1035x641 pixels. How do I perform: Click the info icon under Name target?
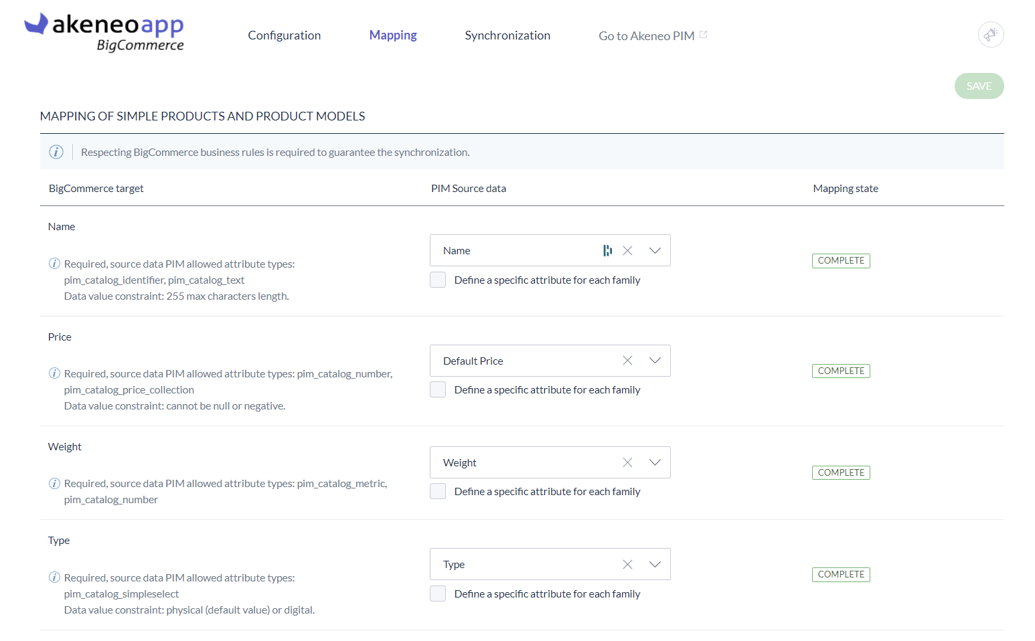tap(55, 264)
